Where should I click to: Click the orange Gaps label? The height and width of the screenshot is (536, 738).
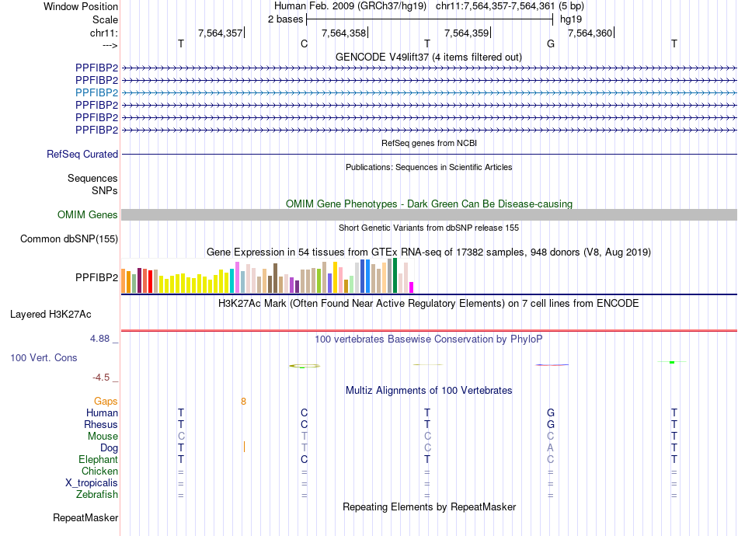click(106, 402)
